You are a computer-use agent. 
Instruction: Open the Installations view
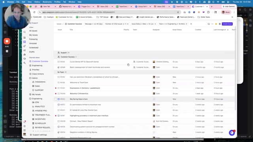(x=40, y=82)
